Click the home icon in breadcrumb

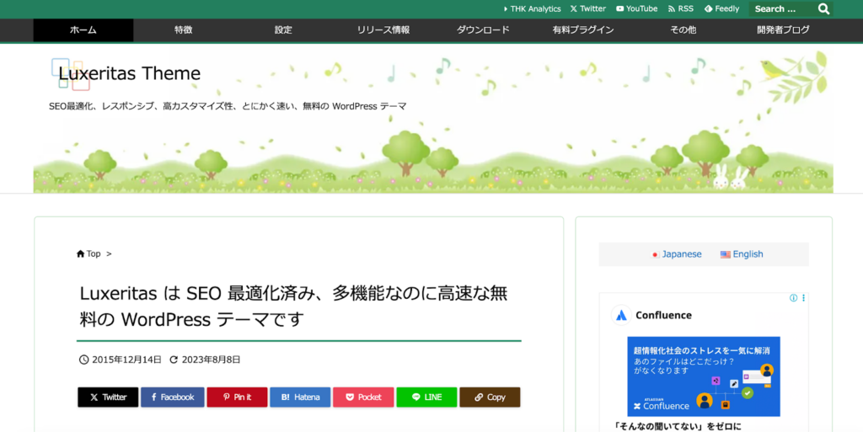[81, 253]
